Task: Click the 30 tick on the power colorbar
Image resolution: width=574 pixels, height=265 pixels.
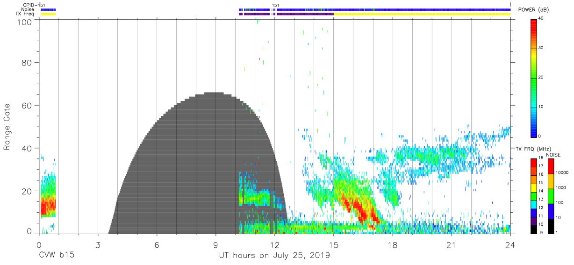Action: [x=541, y=48]
